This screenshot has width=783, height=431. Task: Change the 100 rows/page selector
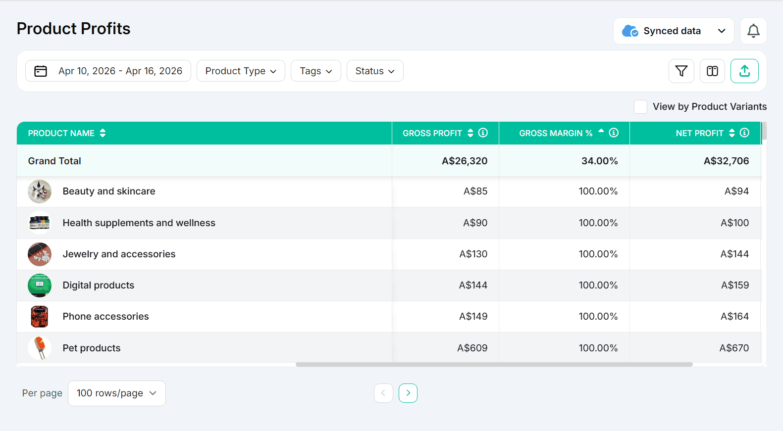pos(117,393)
